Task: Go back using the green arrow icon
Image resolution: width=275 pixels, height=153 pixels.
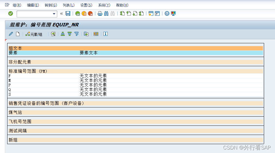Action: click(78, 13)
